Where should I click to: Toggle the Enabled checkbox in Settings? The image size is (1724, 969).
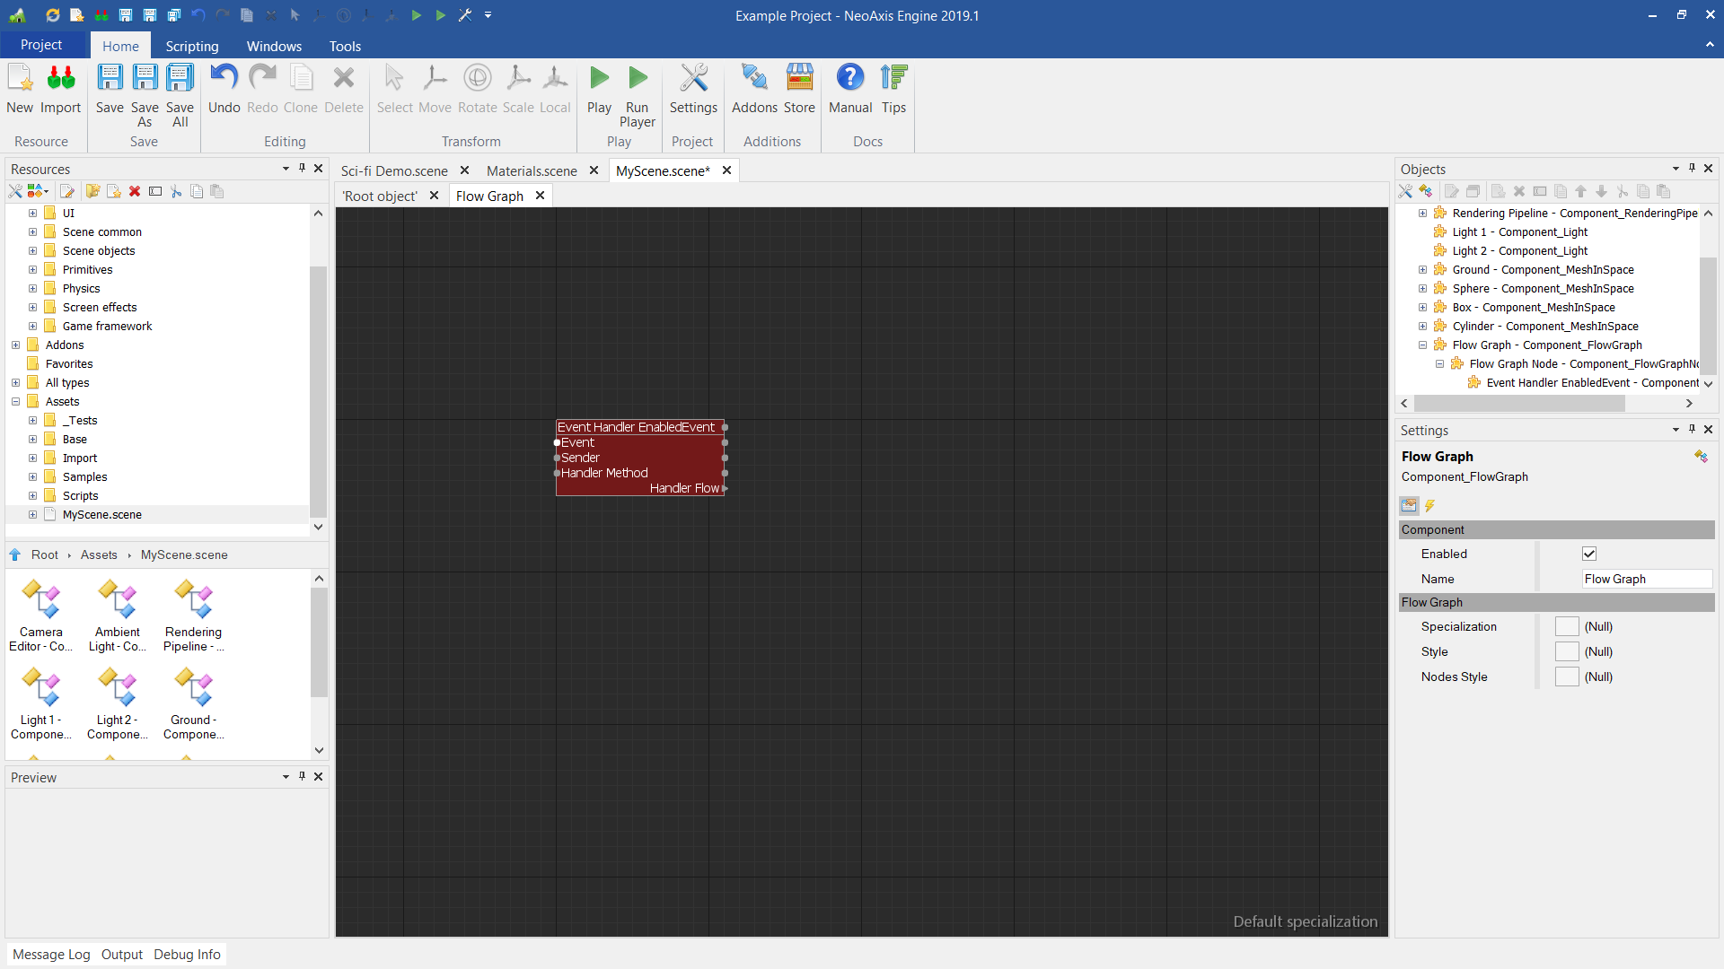(x=1589, y=554)
